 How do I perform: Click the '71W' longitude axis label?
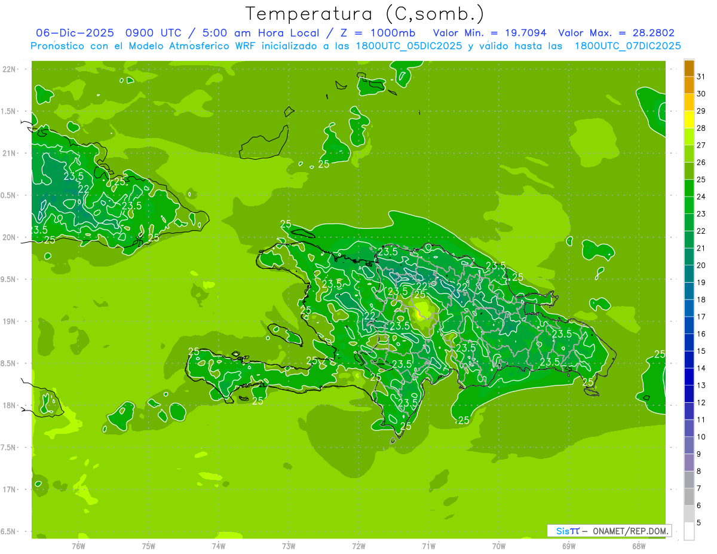pos(428,546)
